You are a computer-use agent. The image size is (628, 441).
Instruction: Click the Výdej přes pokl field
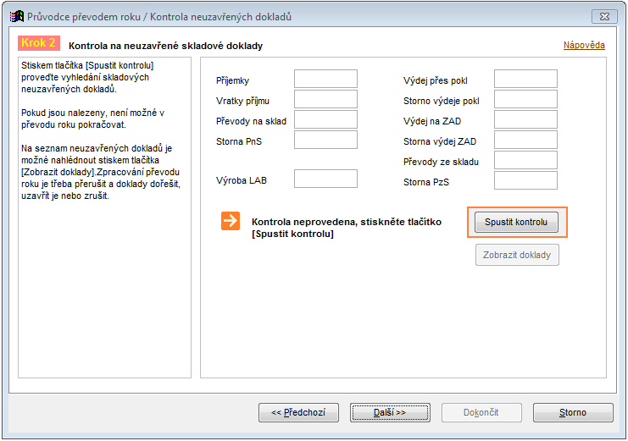(x=525, y=79)
